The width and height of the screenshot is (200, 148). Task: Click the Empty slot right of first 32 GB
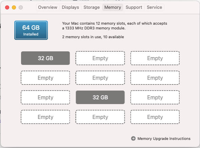click(x=100, y=58)
